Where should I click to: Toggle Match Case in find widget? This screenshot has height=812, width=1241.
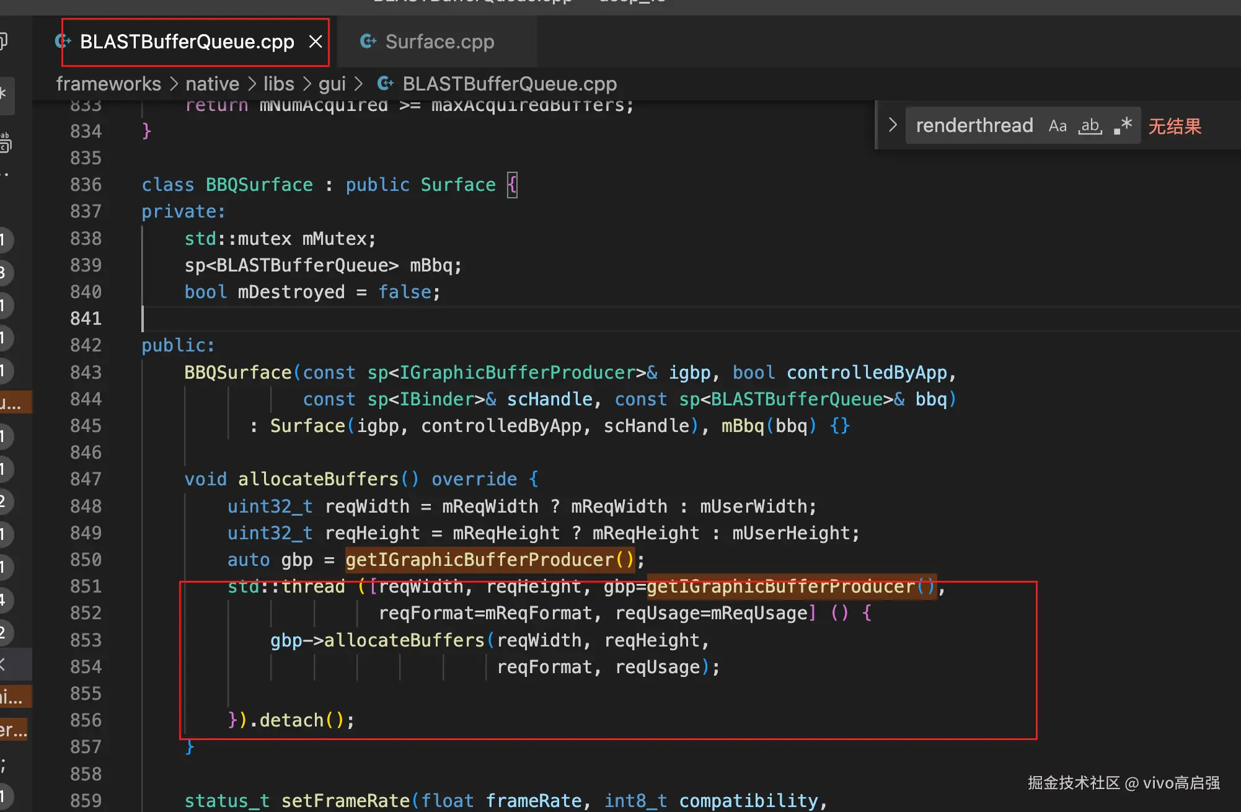(x=1058, y=126)
